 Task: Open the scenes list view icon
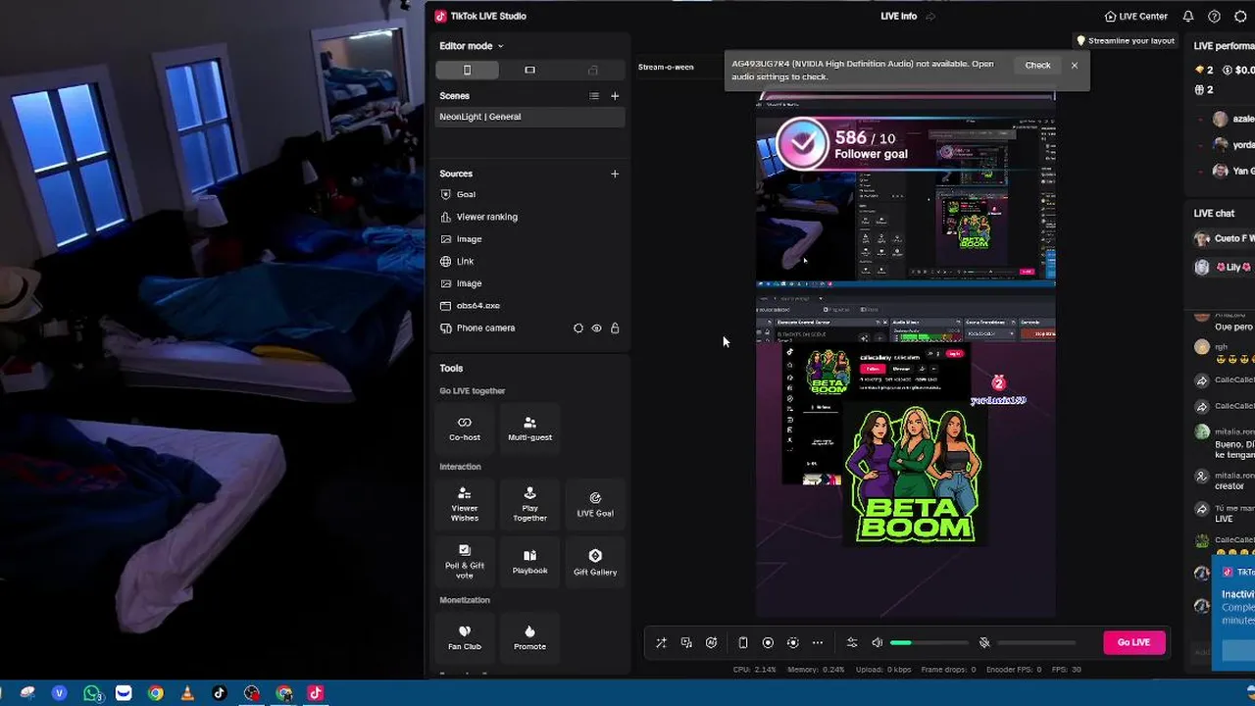coord(593,96)
